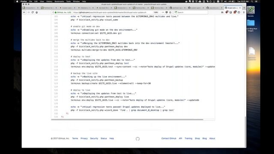Click the browser Search field

(191, 12)
